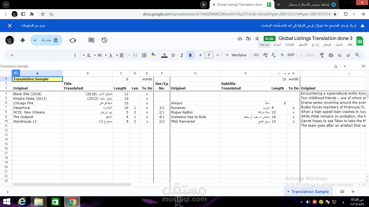Open the fill color bucket picker
The width and height of the screenshot is (369, 207).
(x=153, y=55)
